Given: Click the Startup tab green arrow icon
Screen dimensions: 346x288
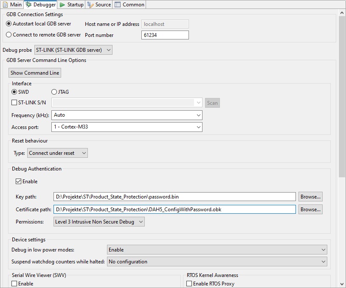Looking at the screenshot, I should click(x=62, y=5).
